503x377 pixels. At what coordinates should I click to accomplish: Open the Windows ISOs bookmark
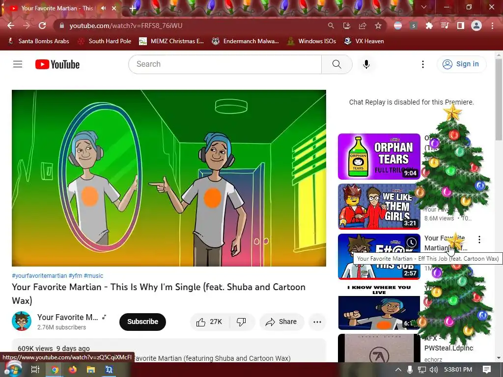pos(311,41)
